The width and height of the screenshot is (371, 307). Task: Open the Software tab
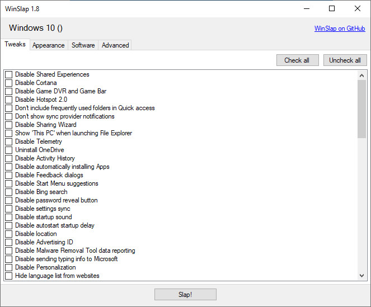click(x=83, y=45)
